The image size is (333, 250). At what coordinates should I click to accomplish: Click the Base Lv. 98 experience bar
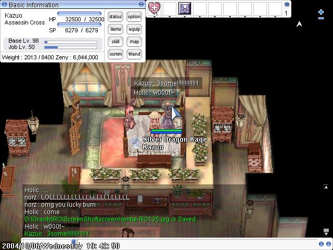(71, 42)
